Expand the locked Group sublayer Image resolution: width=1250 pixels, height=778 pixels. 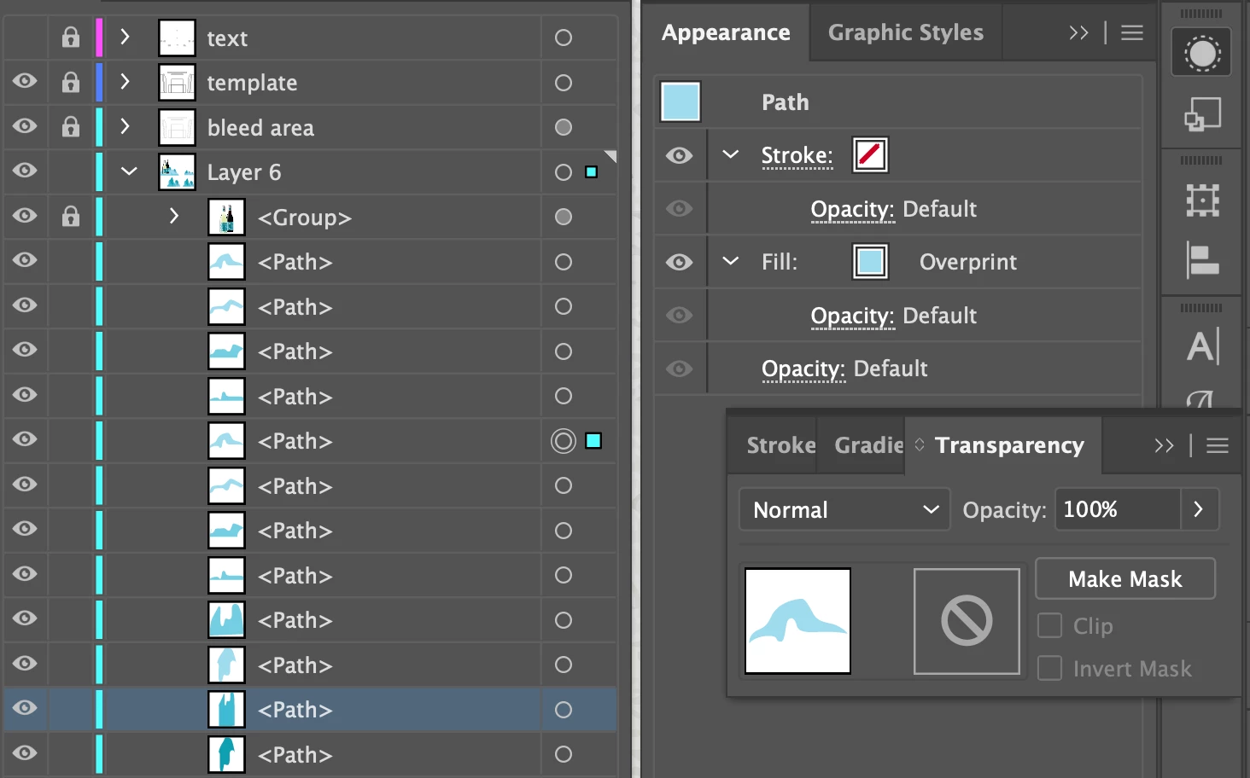coord(174,217)
